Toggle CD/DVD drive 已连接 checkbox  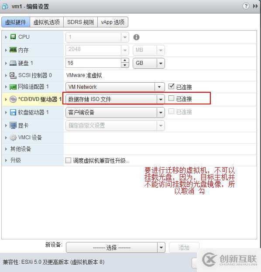coord(171,98)
